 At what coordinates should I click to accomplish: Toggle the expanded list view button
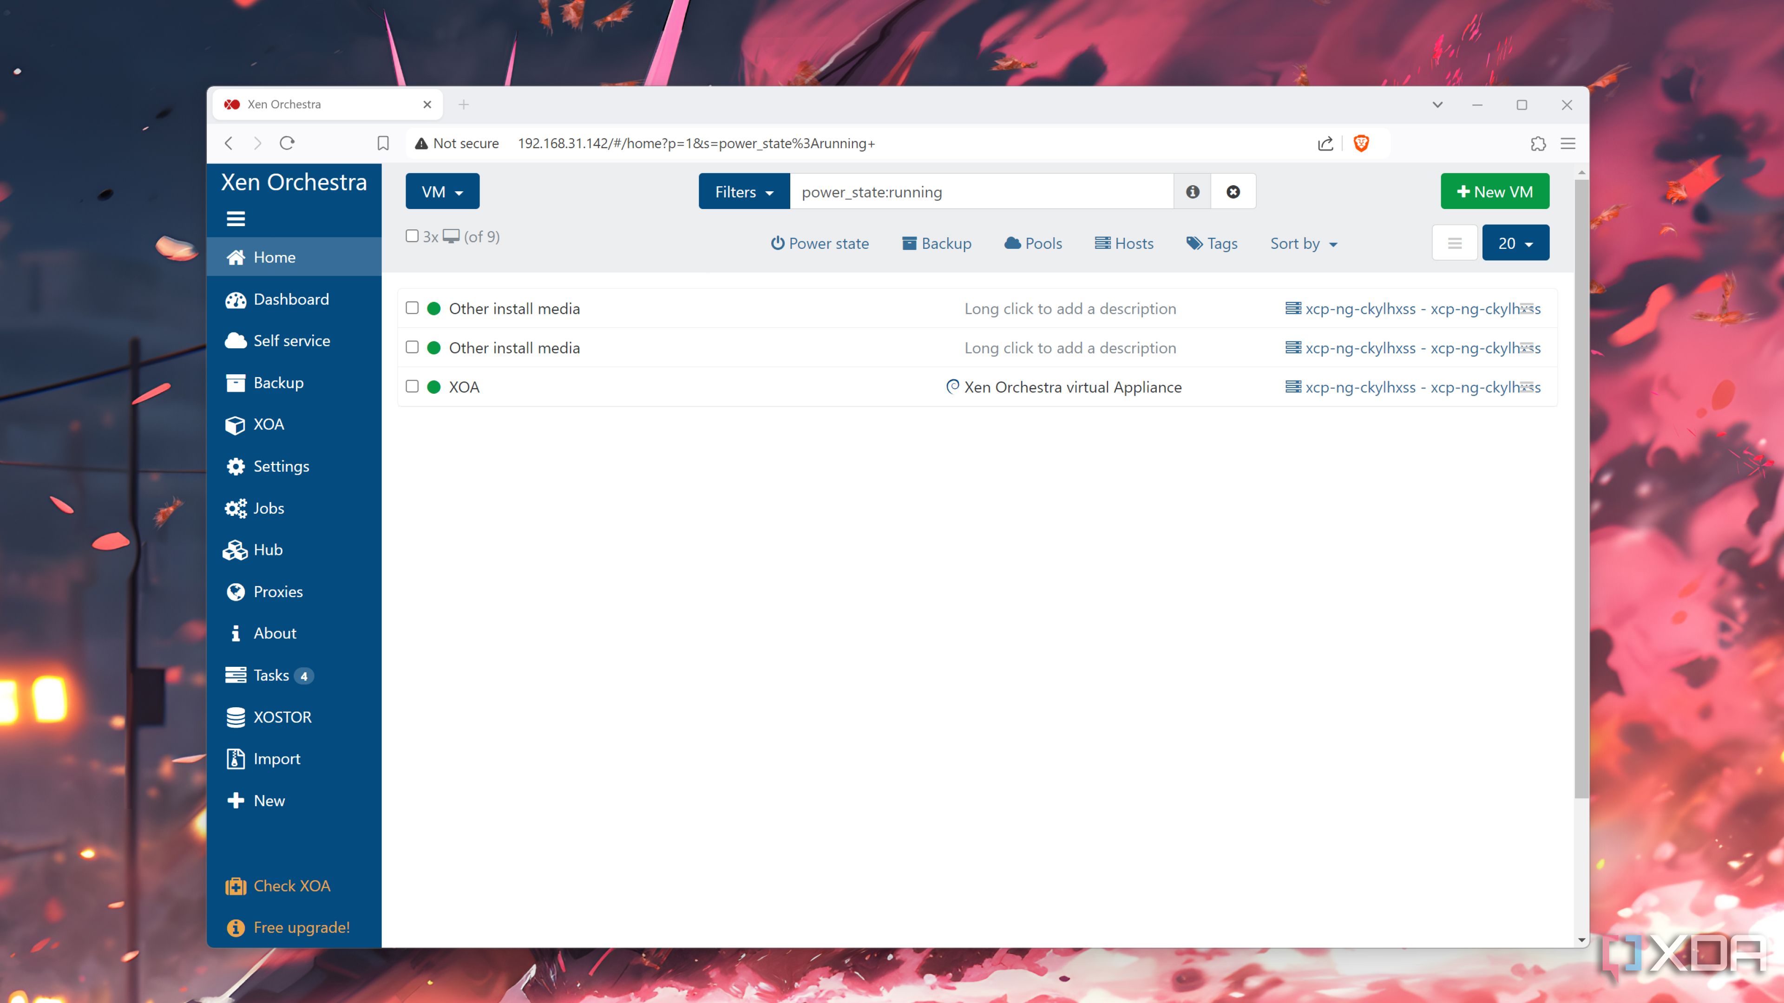(1454, 243)
